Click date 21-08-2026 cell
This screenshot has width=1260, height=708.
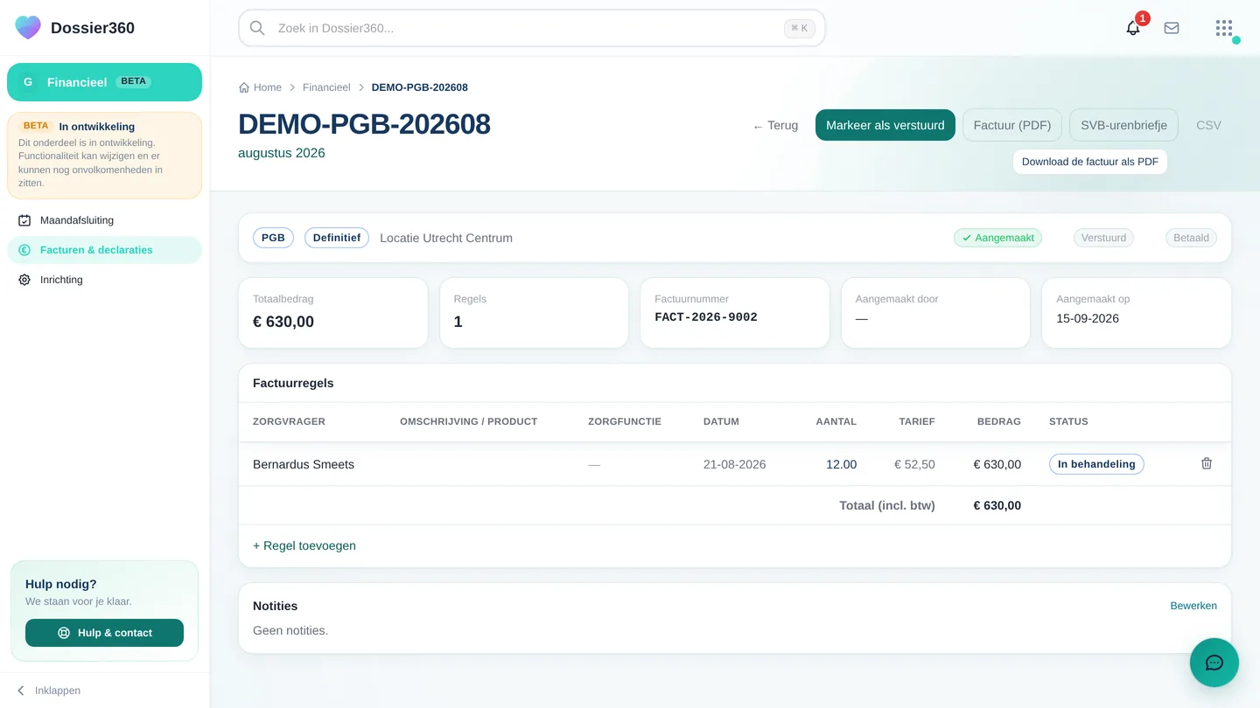click(735, 464)
